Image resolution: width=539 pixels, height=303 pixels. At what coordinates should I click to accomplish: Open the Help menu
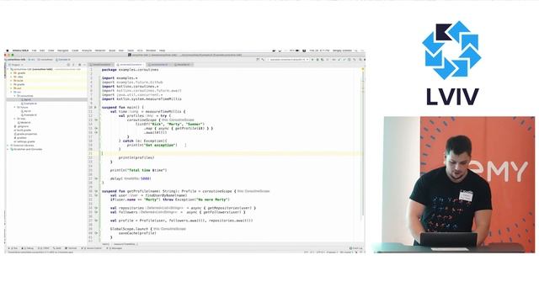coord(162,50)
